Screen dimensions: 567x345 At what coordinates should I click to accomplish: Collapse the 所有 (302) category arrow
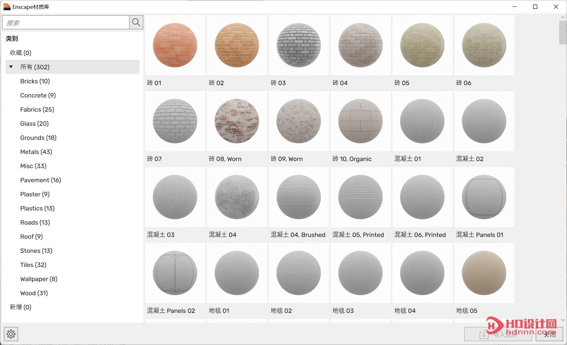point(11,67)
